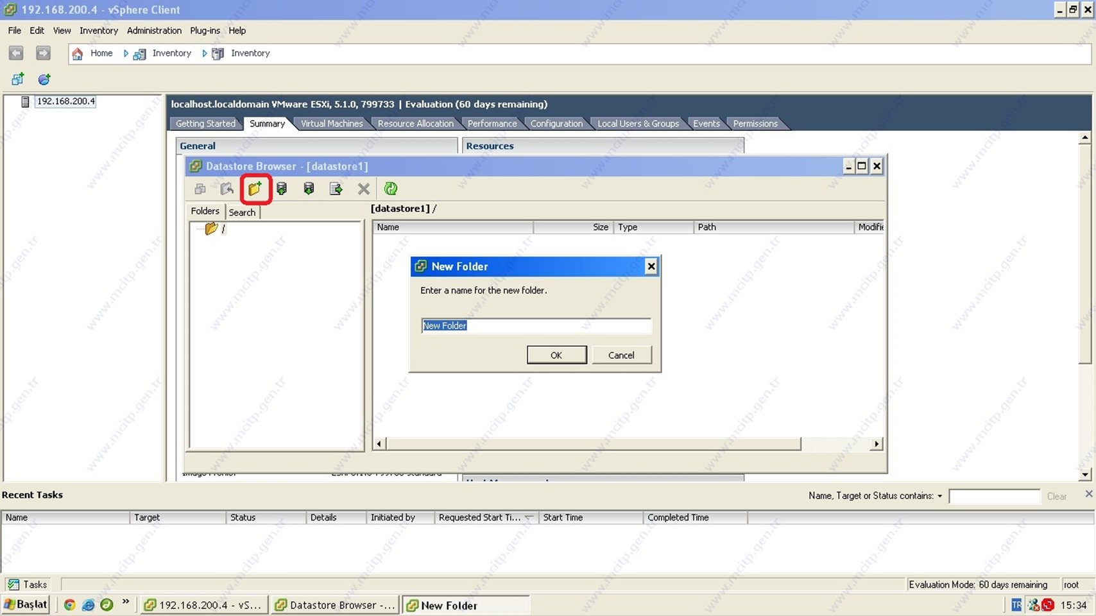Open Chrome from the quick launch bar
Screen dimensions: 1096x616
(x=69, y=604)
